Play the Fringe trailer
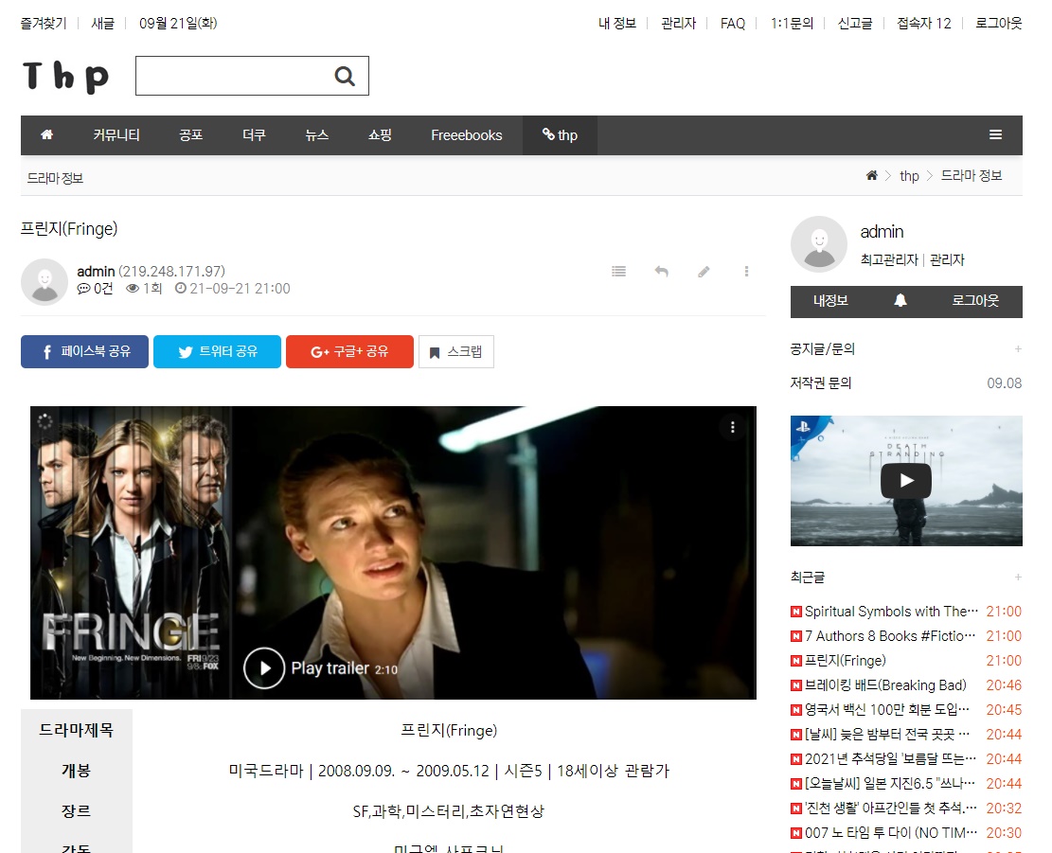 pos(264,668)
